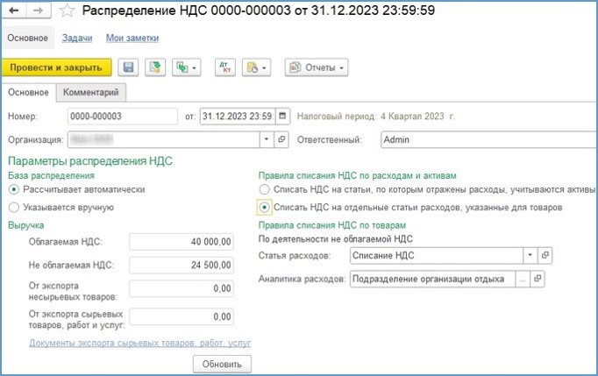
Task: Click the Обновить button
Action: click(222, 365)
